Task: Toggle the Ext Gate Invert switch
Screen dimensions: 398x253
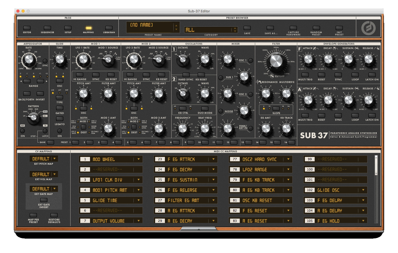Action: click(x=44, y=200)
